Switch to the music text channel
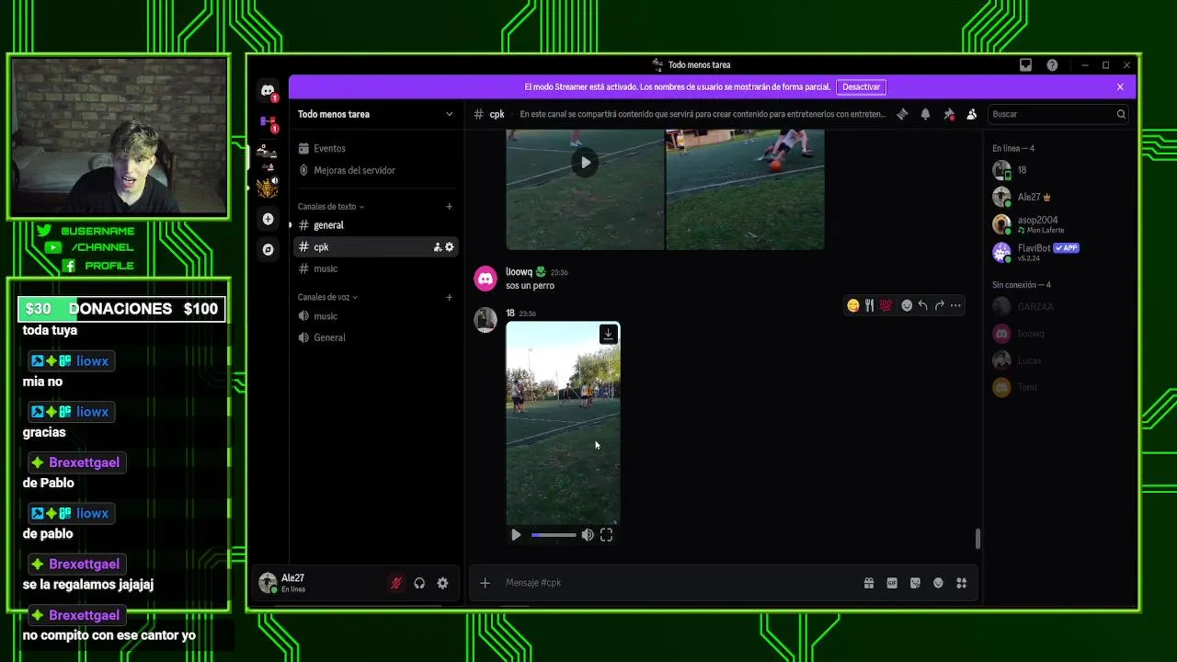The width and height of the screenshot is (1177, 662). pyautogui.click(x=375, y=268)
